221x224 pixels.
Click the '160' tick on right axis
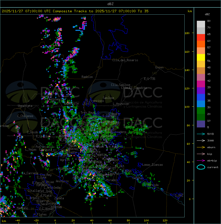187,52
